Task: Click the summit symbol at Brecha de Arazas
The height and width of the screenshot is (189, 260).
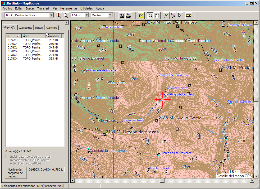Action: coord(104,134)
